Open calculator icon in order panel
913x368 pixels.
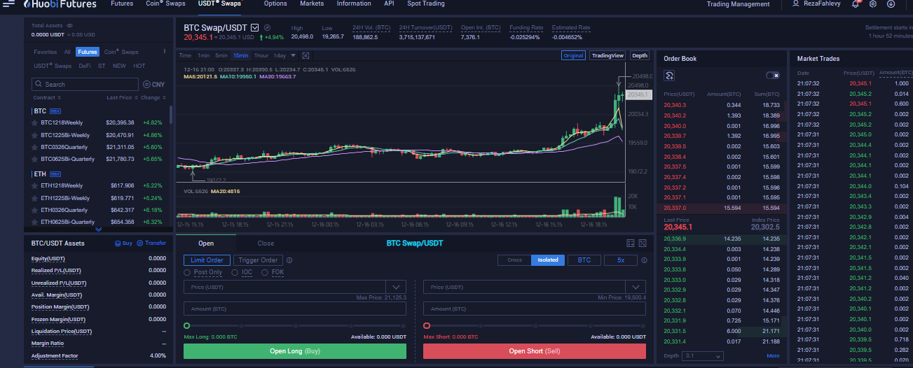pos(631,243)
